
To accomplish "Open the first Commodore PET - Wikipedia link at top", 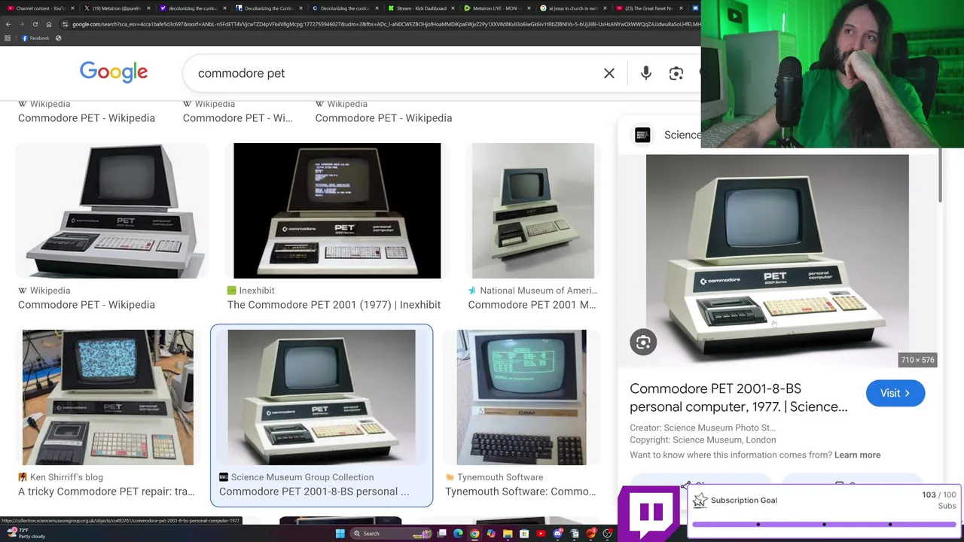I will pos(87,118).
